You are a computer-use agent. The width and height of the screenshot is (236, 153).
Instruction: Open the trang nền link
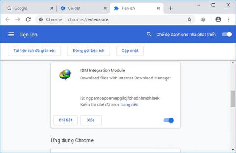click(x=129, y=104)
